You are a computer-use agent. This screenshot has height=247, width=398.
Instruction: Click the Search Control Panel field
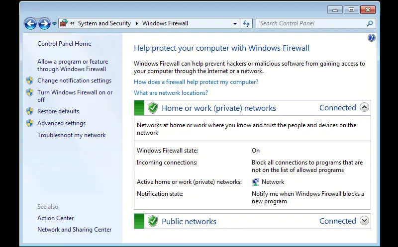(x=311, y=23)
